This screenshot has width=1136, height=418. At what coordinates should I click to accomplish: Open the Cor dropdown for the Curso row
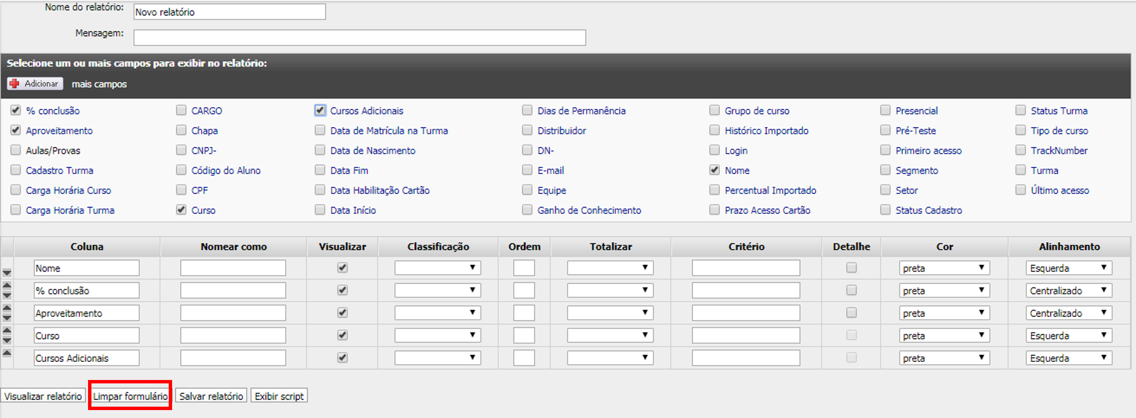point(944,336)
